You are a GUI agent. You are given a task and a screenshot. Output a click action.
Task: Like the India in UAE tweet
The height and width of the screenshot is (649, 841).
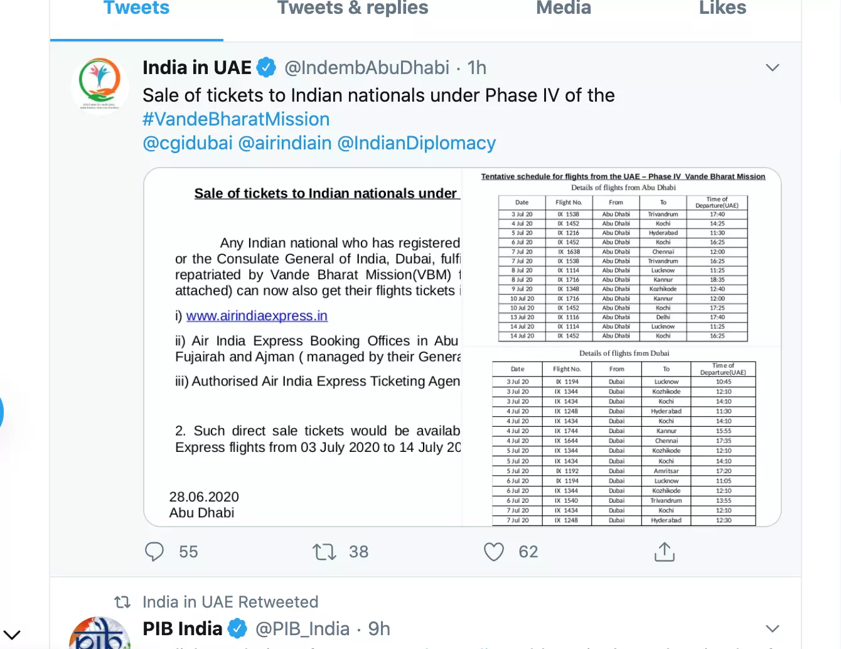[x=494, y=552]
